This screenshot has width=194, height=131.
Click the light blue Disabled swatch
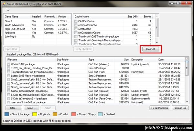pos(100,114)
